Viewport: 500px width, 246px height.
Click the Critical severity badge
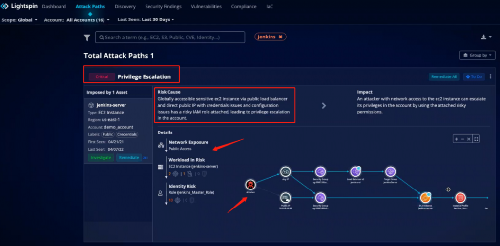[102, 76]
